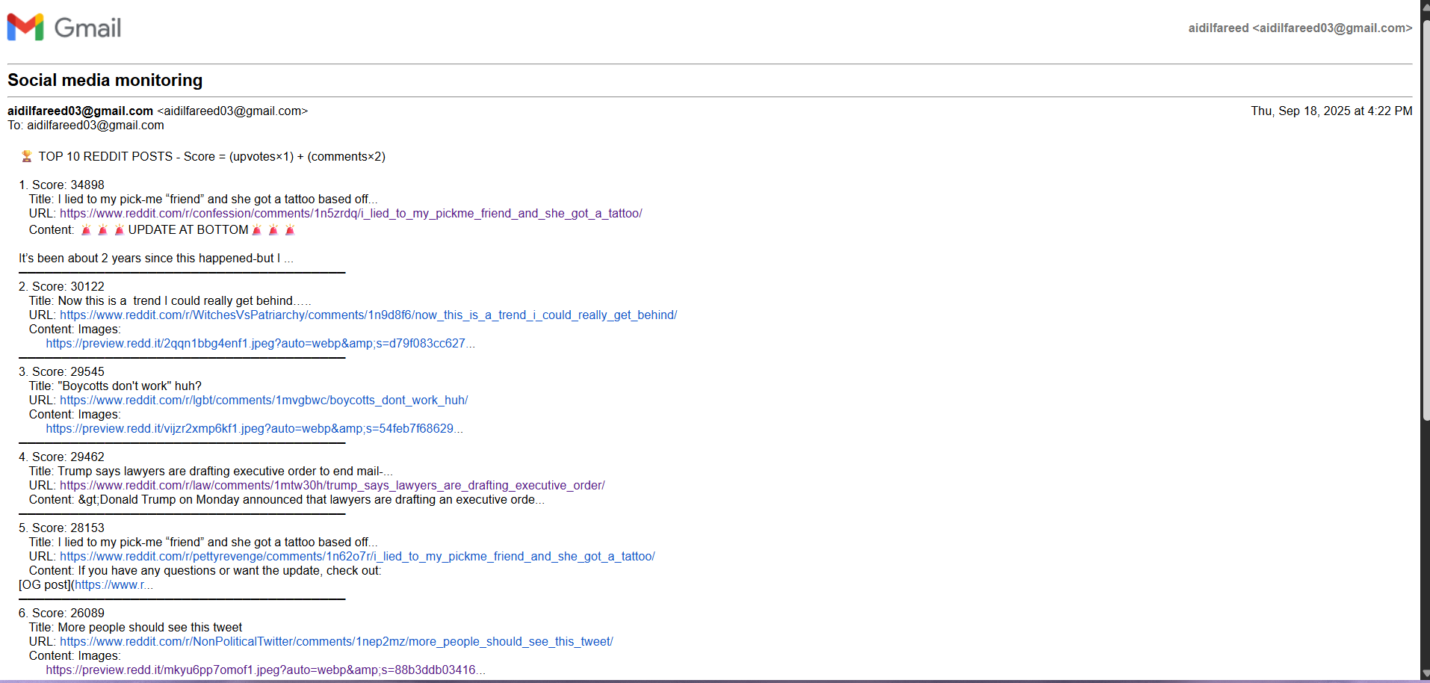Viewport: 1430px width, 683px height.
Task: Click the Gmail logo icon
Action: (25, 28)
